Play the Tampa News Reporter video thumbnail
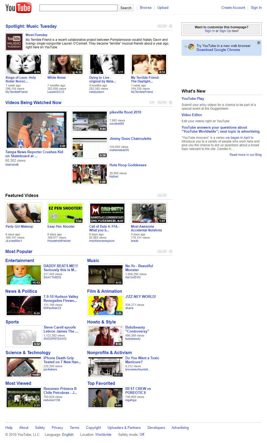Screen dimensions: 267x443 tap(37, 130)
